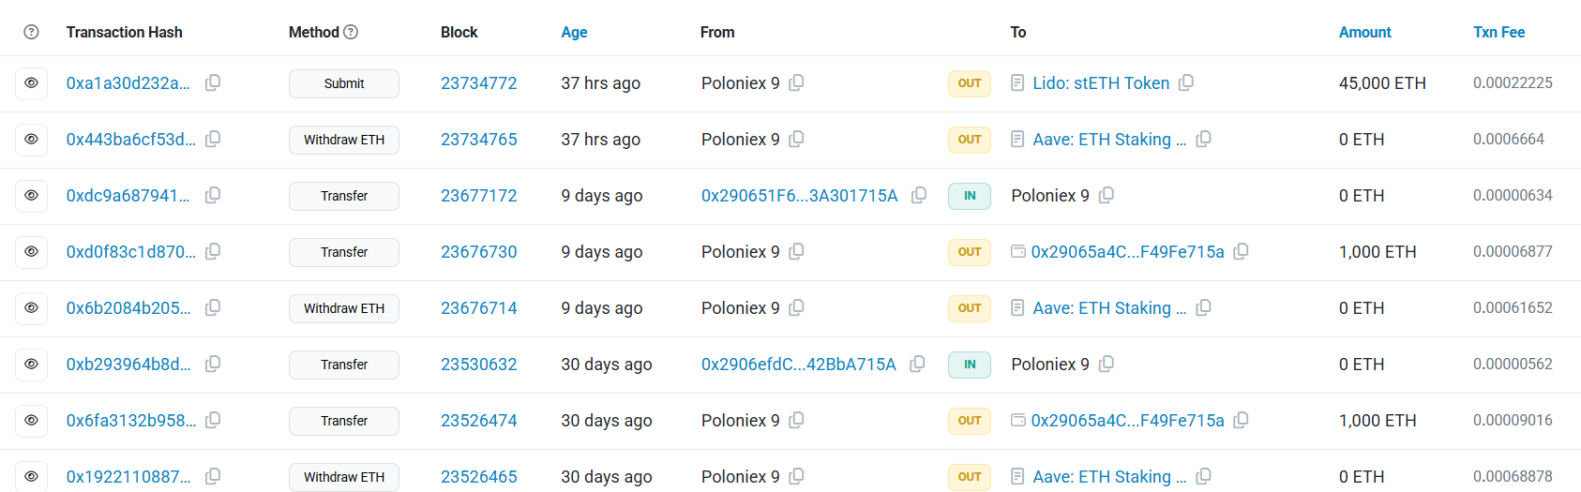Click the help icon before Transaction Hash header
The height and width of the screenshot is (492, 1581).
pos(31,32)
